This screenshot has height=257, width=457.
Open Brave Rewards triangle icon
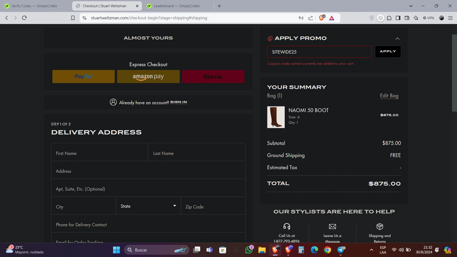pyautogui.click(x=332, y=18)
